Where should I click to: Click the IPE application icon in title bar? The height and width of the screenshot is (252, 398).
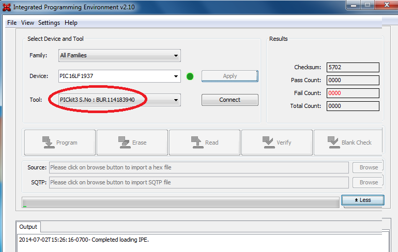[6, 8]
